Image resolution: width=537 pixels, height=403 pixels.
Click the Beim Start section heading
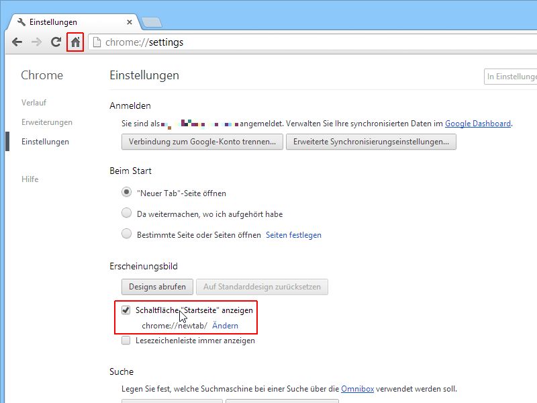(x=130, y=171)
